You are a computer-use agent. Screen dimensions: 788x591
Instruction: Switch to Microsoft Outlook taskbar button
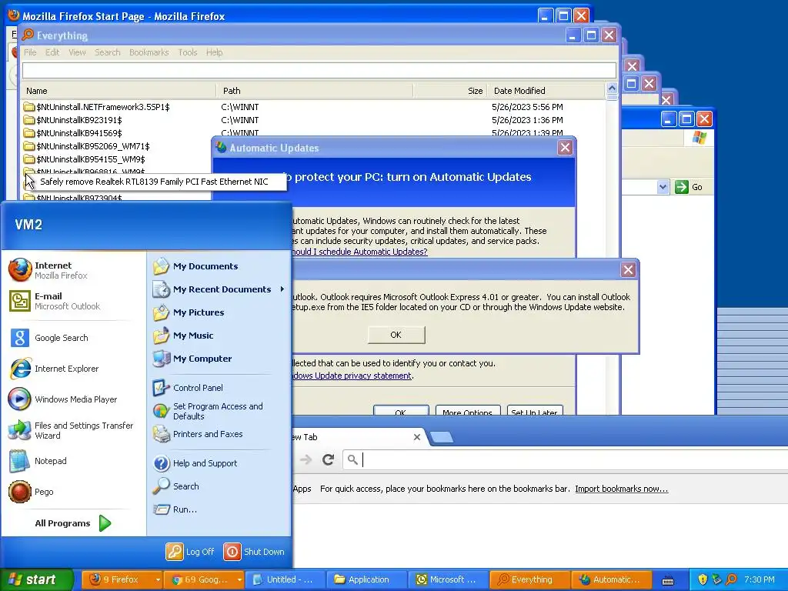coord(449,579)
